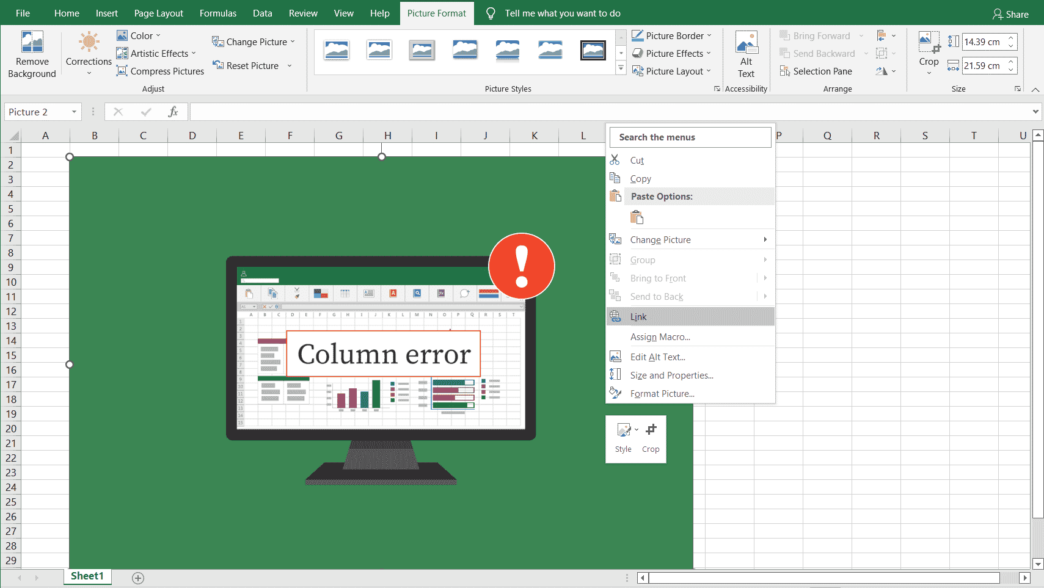Expand the Picture Styles gallery

pos(621,68)
